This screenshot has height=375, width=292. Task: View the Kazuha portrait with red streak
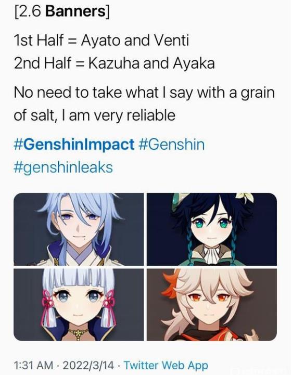(212, 304)
